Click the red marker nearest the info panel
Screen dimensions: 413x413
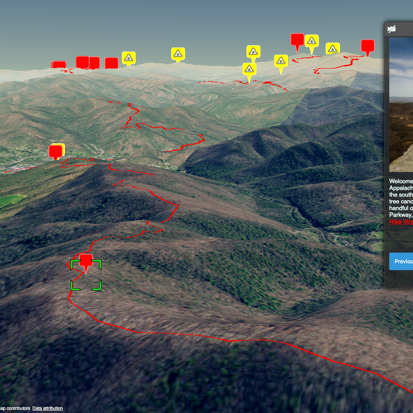pyautogui.click(x=367, y=46)
